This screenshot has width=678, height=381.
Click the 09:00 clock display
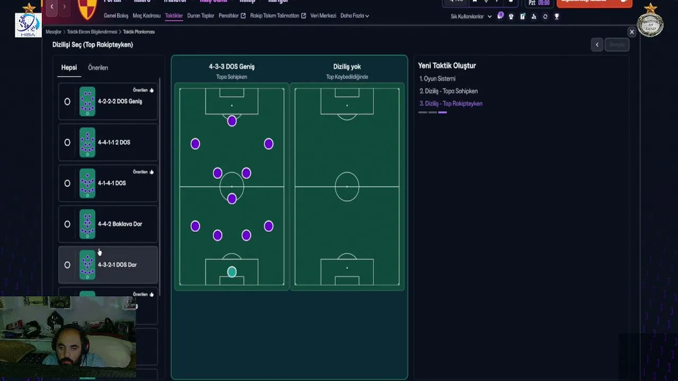(x=543, y=3)
